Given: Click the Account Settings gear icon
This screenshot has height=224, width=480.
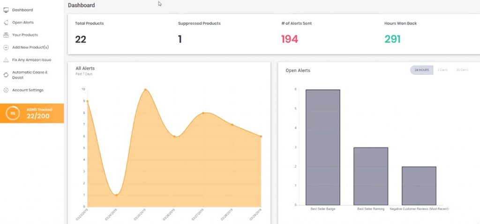Looking at the screenshot, I should (6, 90).
